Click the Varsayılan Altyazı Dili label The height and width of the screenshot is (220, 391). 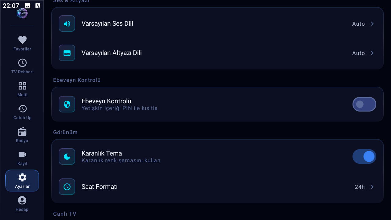(x=111, y=53)
